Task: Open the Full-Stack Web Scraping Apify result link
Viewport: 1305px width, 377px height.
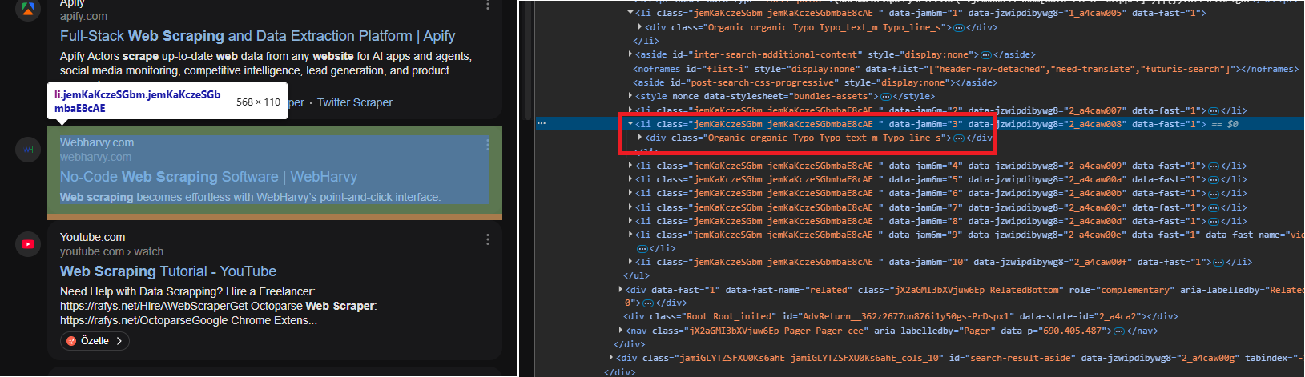Action: tap(257, 36)
